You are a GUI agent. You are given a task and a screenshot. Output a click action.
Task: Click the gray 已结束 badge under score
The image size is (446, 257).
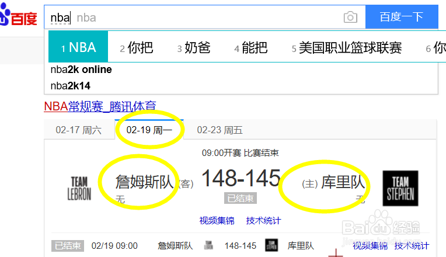pyautogui.click(x=241, y=198)
